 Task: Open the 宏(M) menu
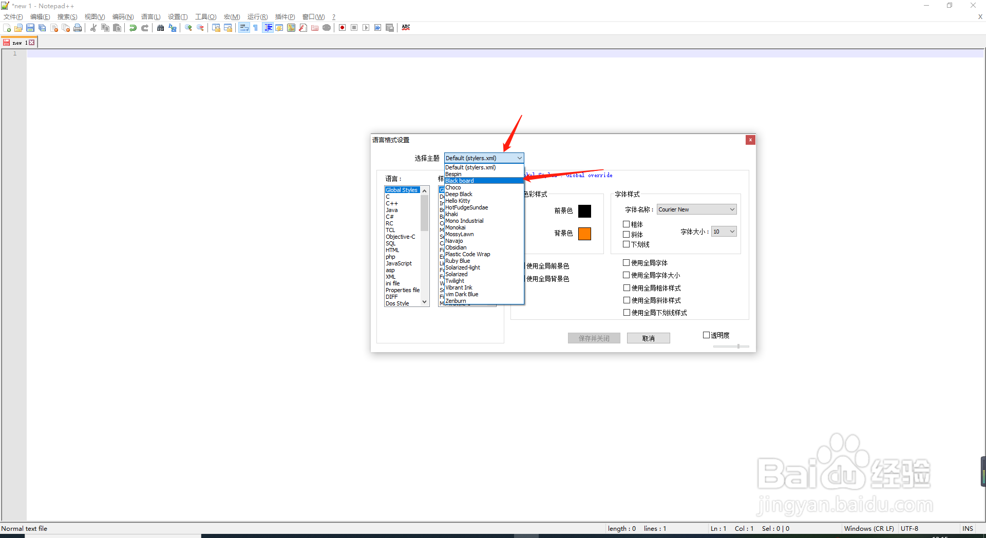232,17
